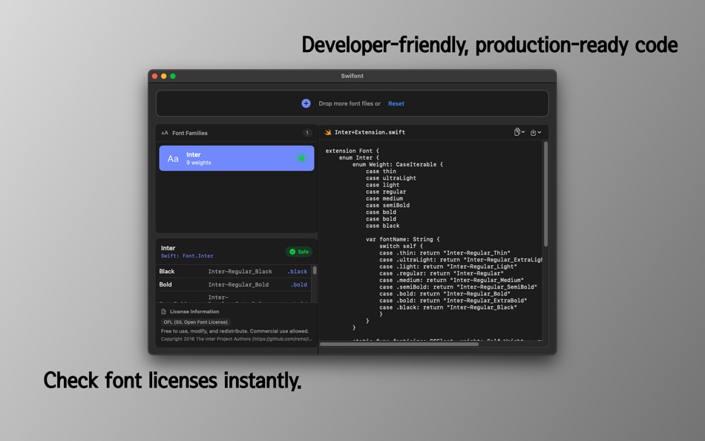Screen dimensions: 705x441
Task: Select the Bold weight row
Action: pyautogui.click(x=234, y=284)
